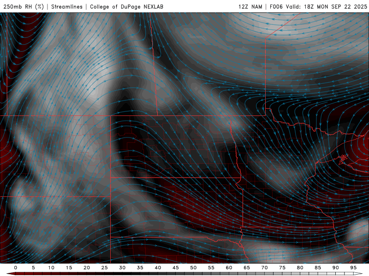
Task: Click the colorbar label "65"
Action: [247, 268]
